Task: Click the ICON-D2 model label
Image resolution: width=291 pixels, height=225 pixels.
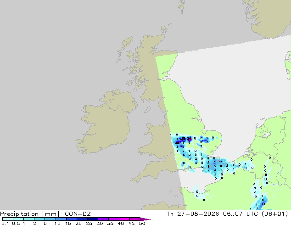Action: pyautogui.click(x=77, y=214)
